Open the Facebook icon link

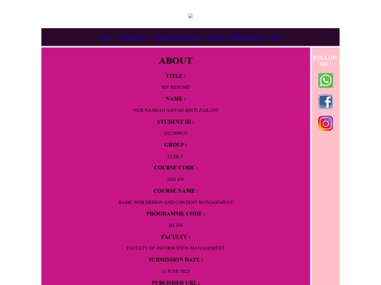click(x=325, y=102)
